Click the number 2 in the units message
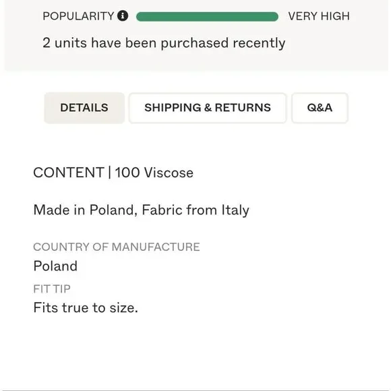Image resolution: width=391 pixels, height=391 pixels. (x=46, y=43)
